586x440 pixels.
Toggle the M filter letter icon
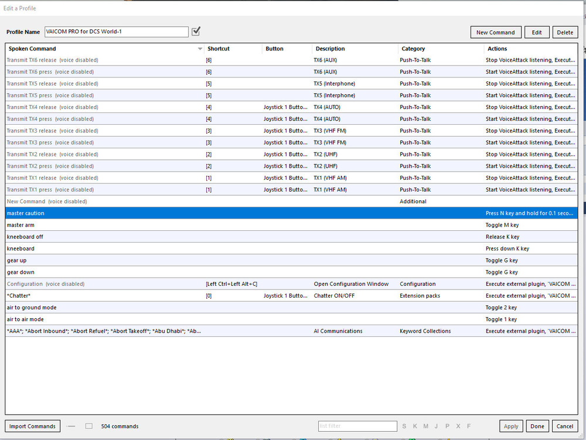click(426, 426)
